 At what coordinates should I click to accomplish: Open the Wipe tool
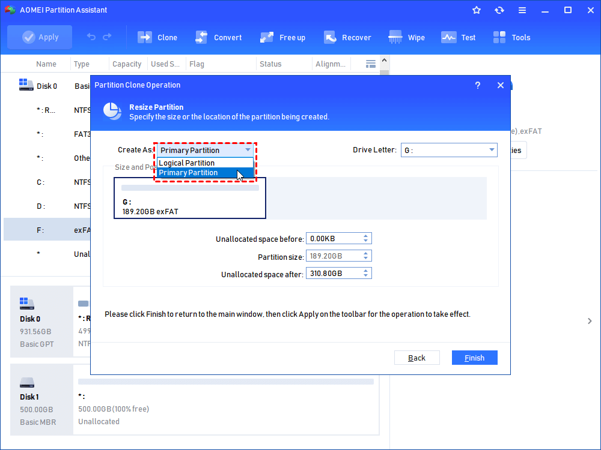406,37
